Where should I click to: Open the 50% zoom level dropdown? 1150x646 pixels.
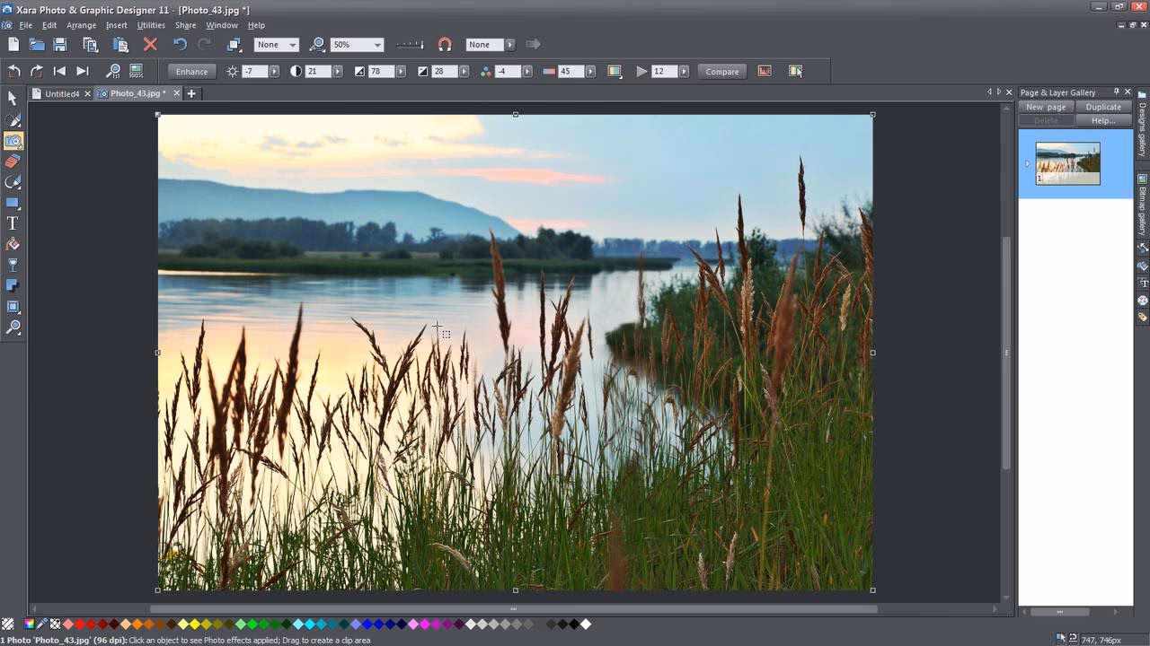coord(378,44)
